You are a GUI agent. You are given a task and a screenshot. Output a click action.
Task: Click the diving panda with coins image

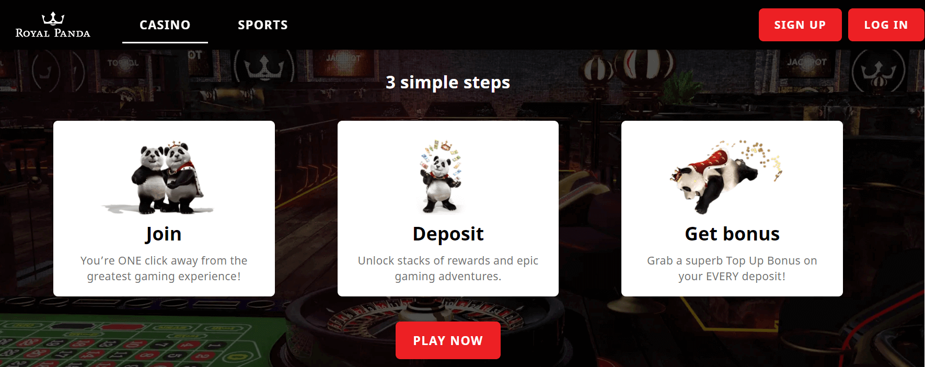[x=726, y=177]
